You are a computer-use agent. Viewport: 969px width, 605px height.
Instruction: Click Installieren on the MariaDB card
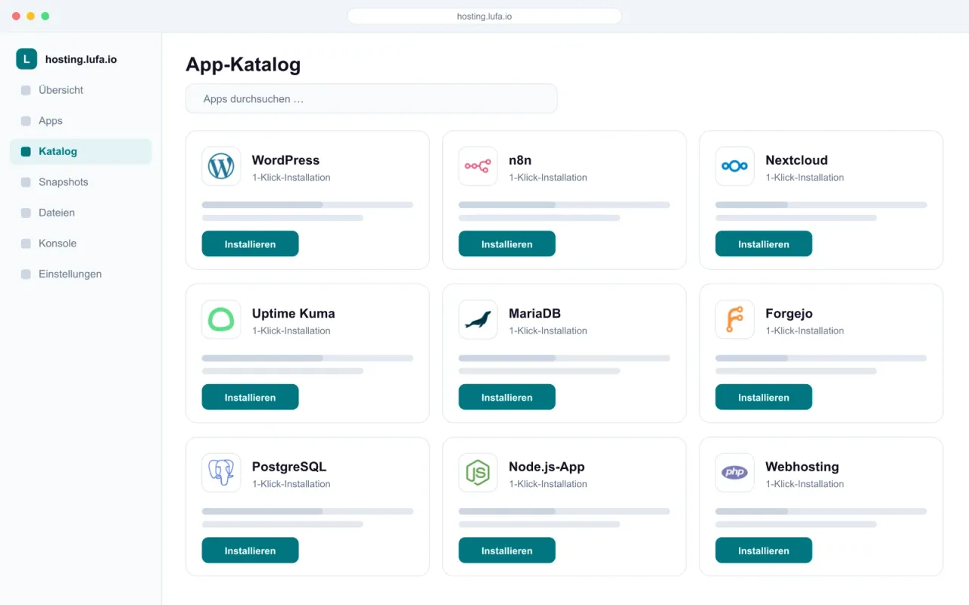click(x=506, y=397)
